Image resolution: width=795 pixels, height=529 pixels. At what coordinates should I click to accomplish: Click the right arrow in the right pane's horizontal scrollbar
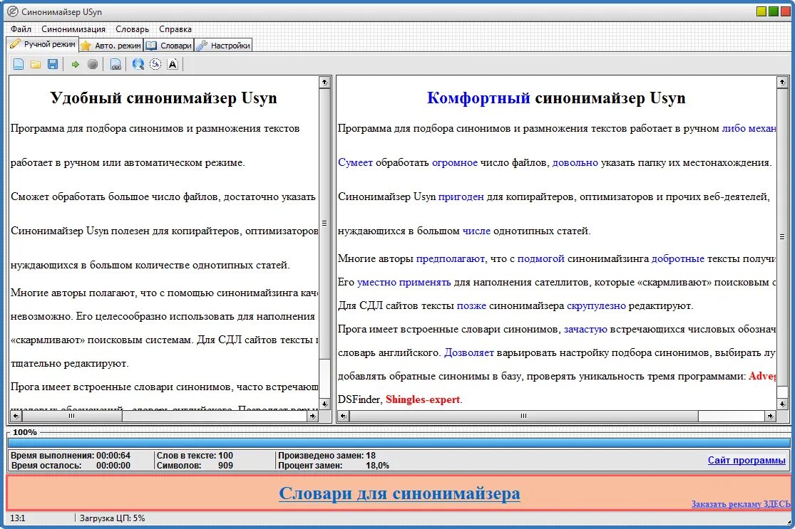tap(770, 416)
